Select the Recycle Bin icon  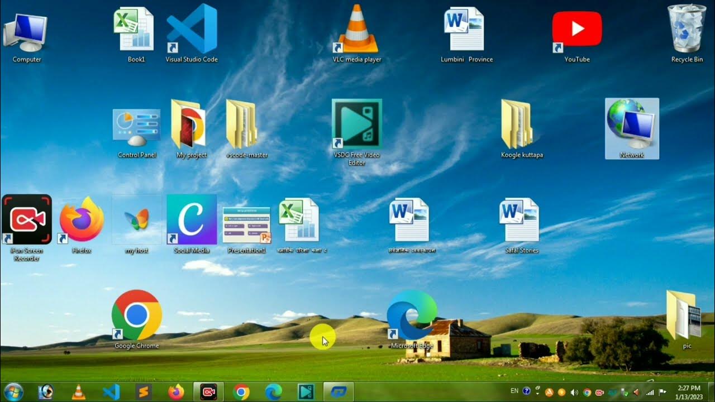click(687, 35)
